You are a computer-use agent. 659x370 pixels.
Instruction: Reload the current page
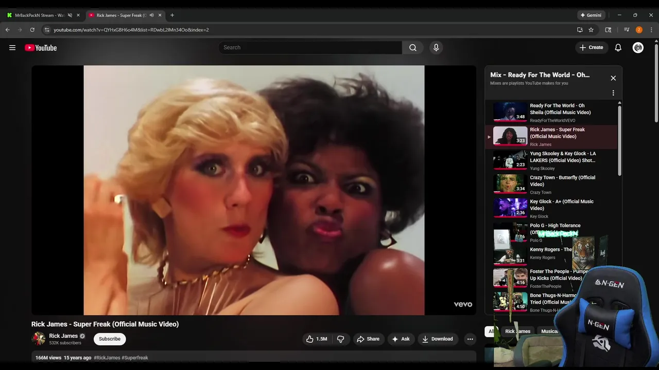coord(32,30)
